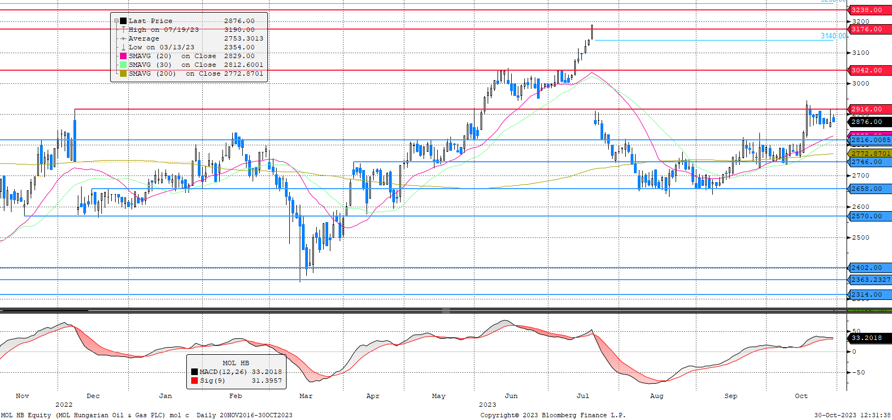Click the 2363.2327 blue price level tag
Screen dimensions: 892x420
click(x=869, y=280)
